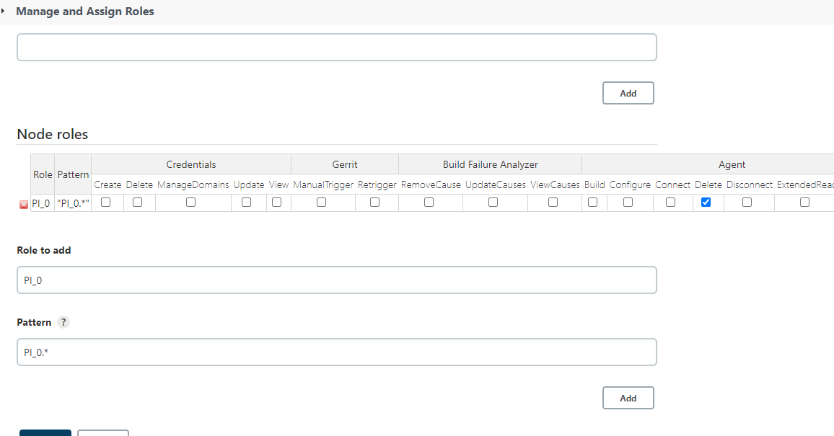Enable Credentials Update permission
Viewport: 834px width, 436px height.
[x=247, y=203]
